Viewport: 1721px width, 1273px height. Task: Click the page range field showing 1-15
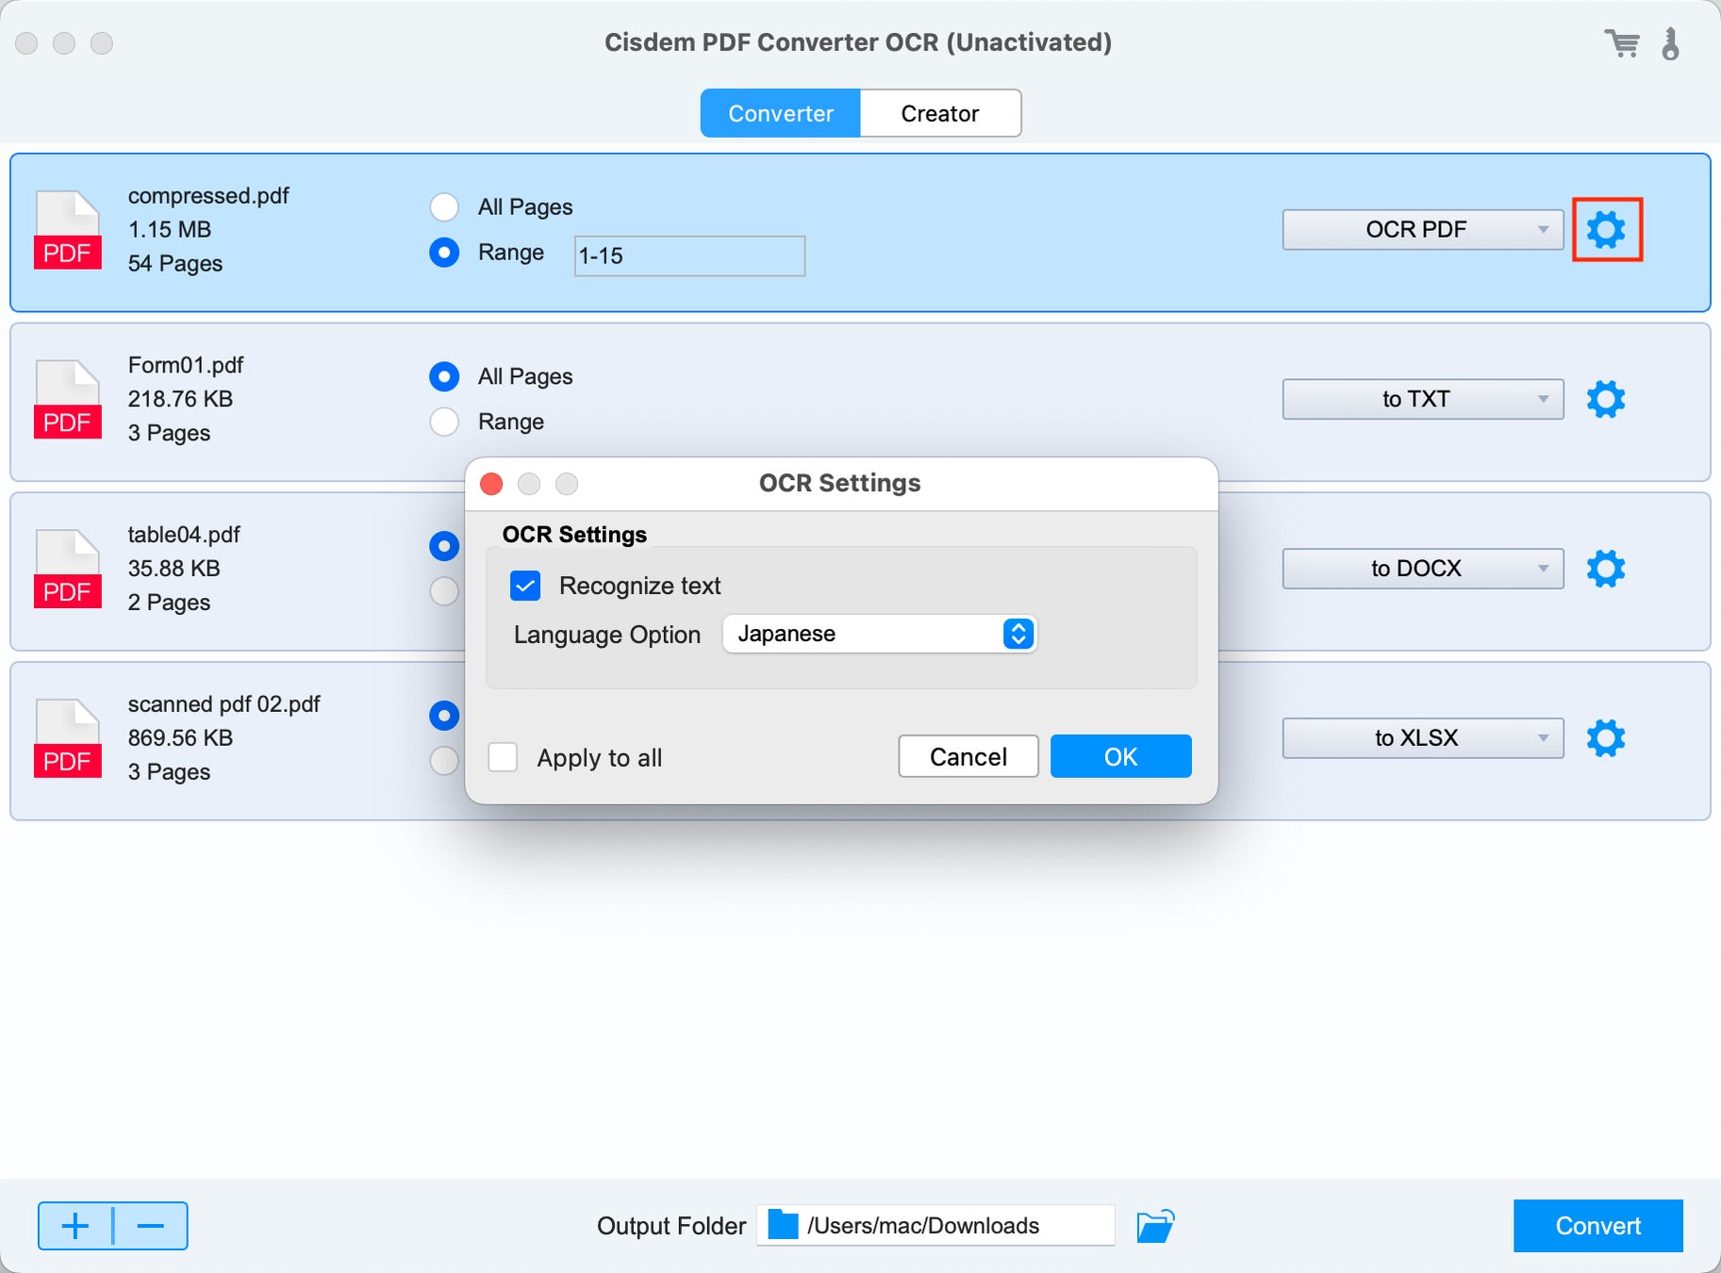[x=689, y=256]
